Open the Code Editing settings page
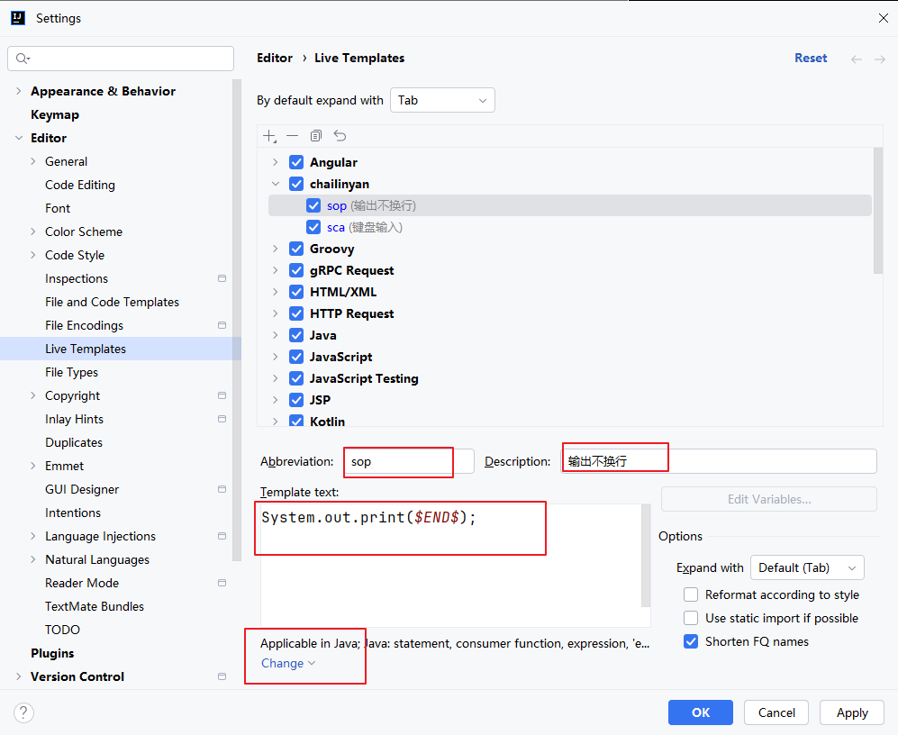Viewport: 898px width, 735px height. click(x=80, y=185)
